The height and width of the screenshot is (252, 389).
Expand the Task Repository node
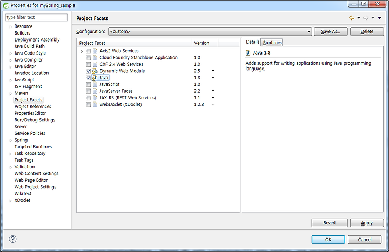(x=10, y=154)
